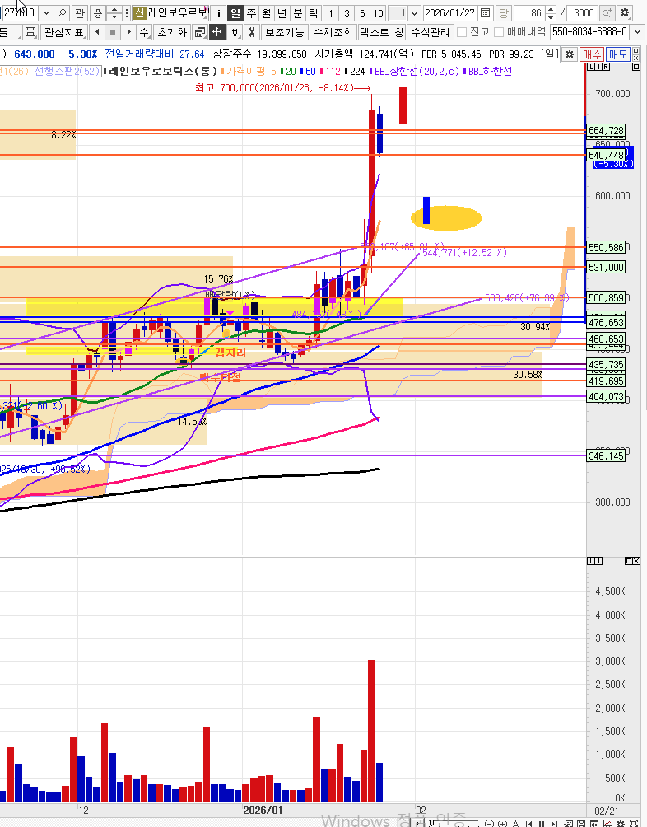Enable the 잔고 checkbox
The height and width of the screenshot is (827, 647).
(x=462, y=32)
